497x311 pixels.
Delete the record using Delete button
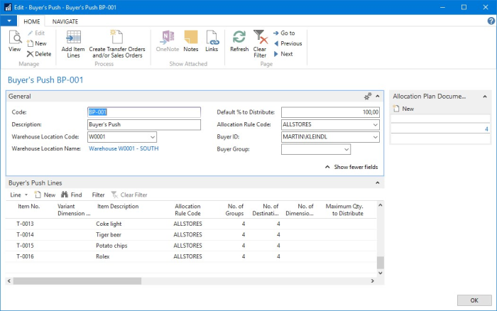39,54
